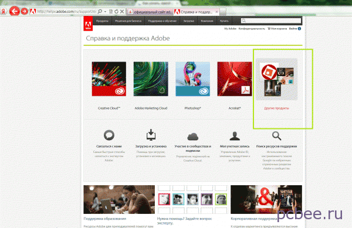Close the 'Справка и поддер...' tab

[x=216, y=12]
